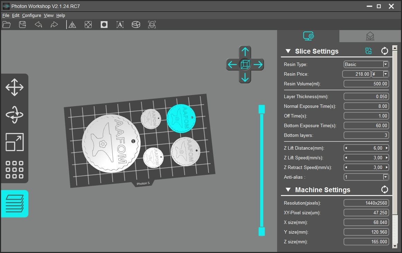
Task: Click the open file folder icon
Action: click(x=7, y=25)
